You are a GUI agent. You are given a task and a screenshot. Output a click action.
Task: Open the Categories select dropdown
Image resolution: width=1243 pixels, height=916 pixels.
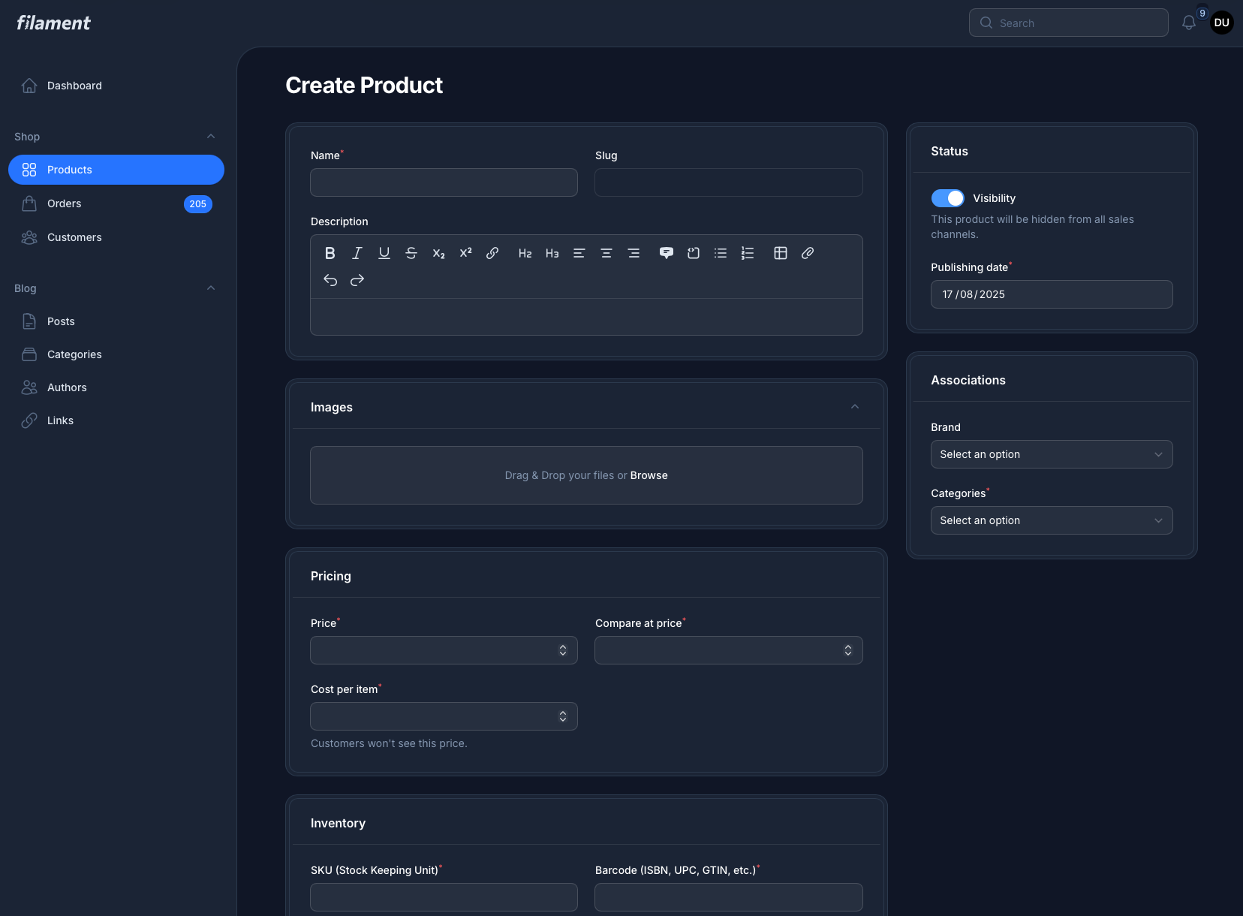1051,520
